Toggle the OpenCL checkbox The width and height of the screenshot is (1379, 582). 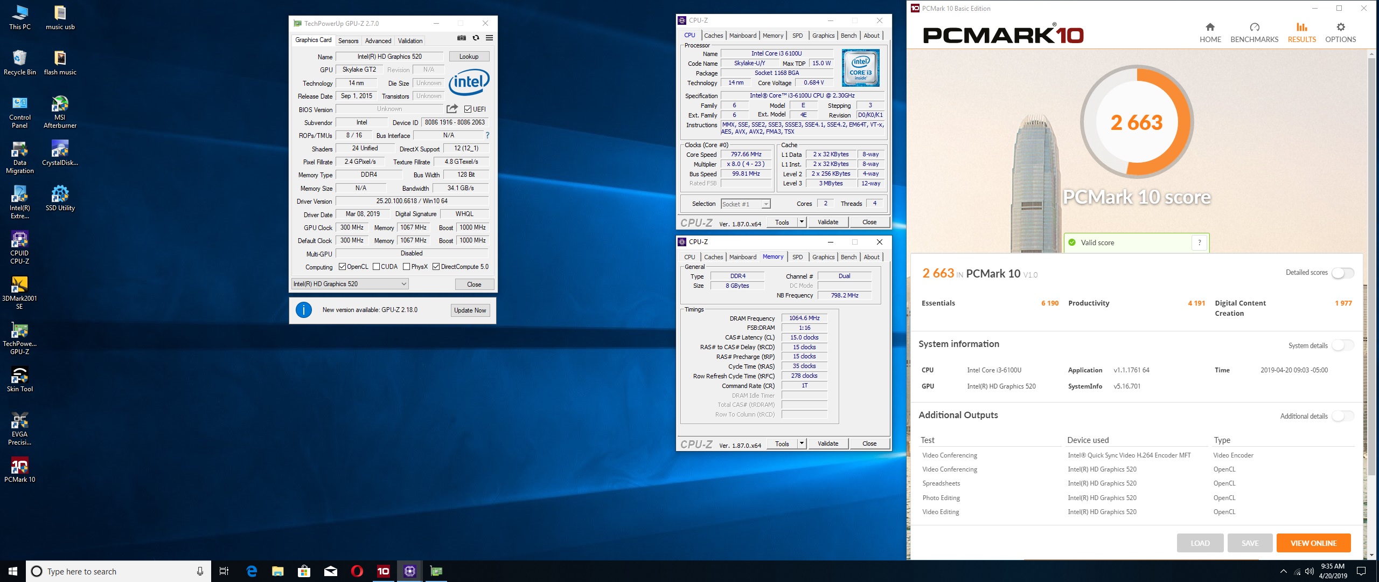342,267
